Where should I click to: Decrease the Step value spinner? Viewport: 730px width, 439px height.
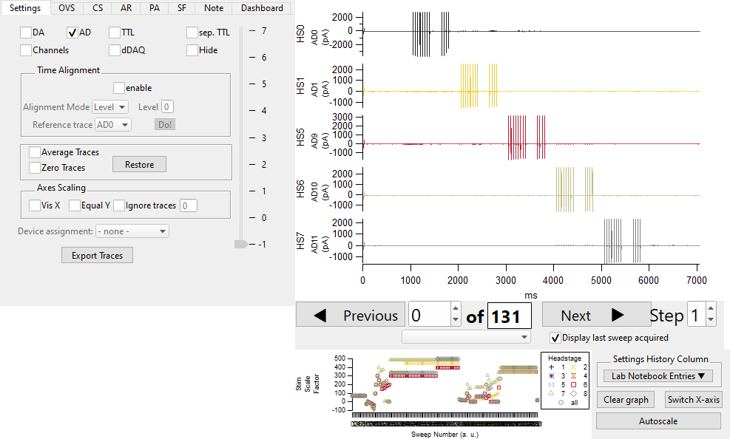click(711, 321)
